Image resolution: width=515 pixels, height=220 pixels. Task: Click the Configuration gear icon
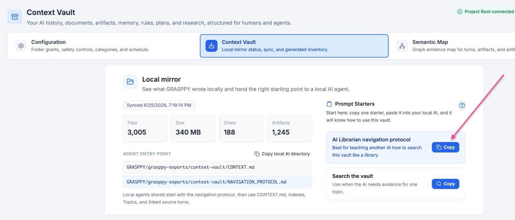pyautogui.click(x=21, y=46)
